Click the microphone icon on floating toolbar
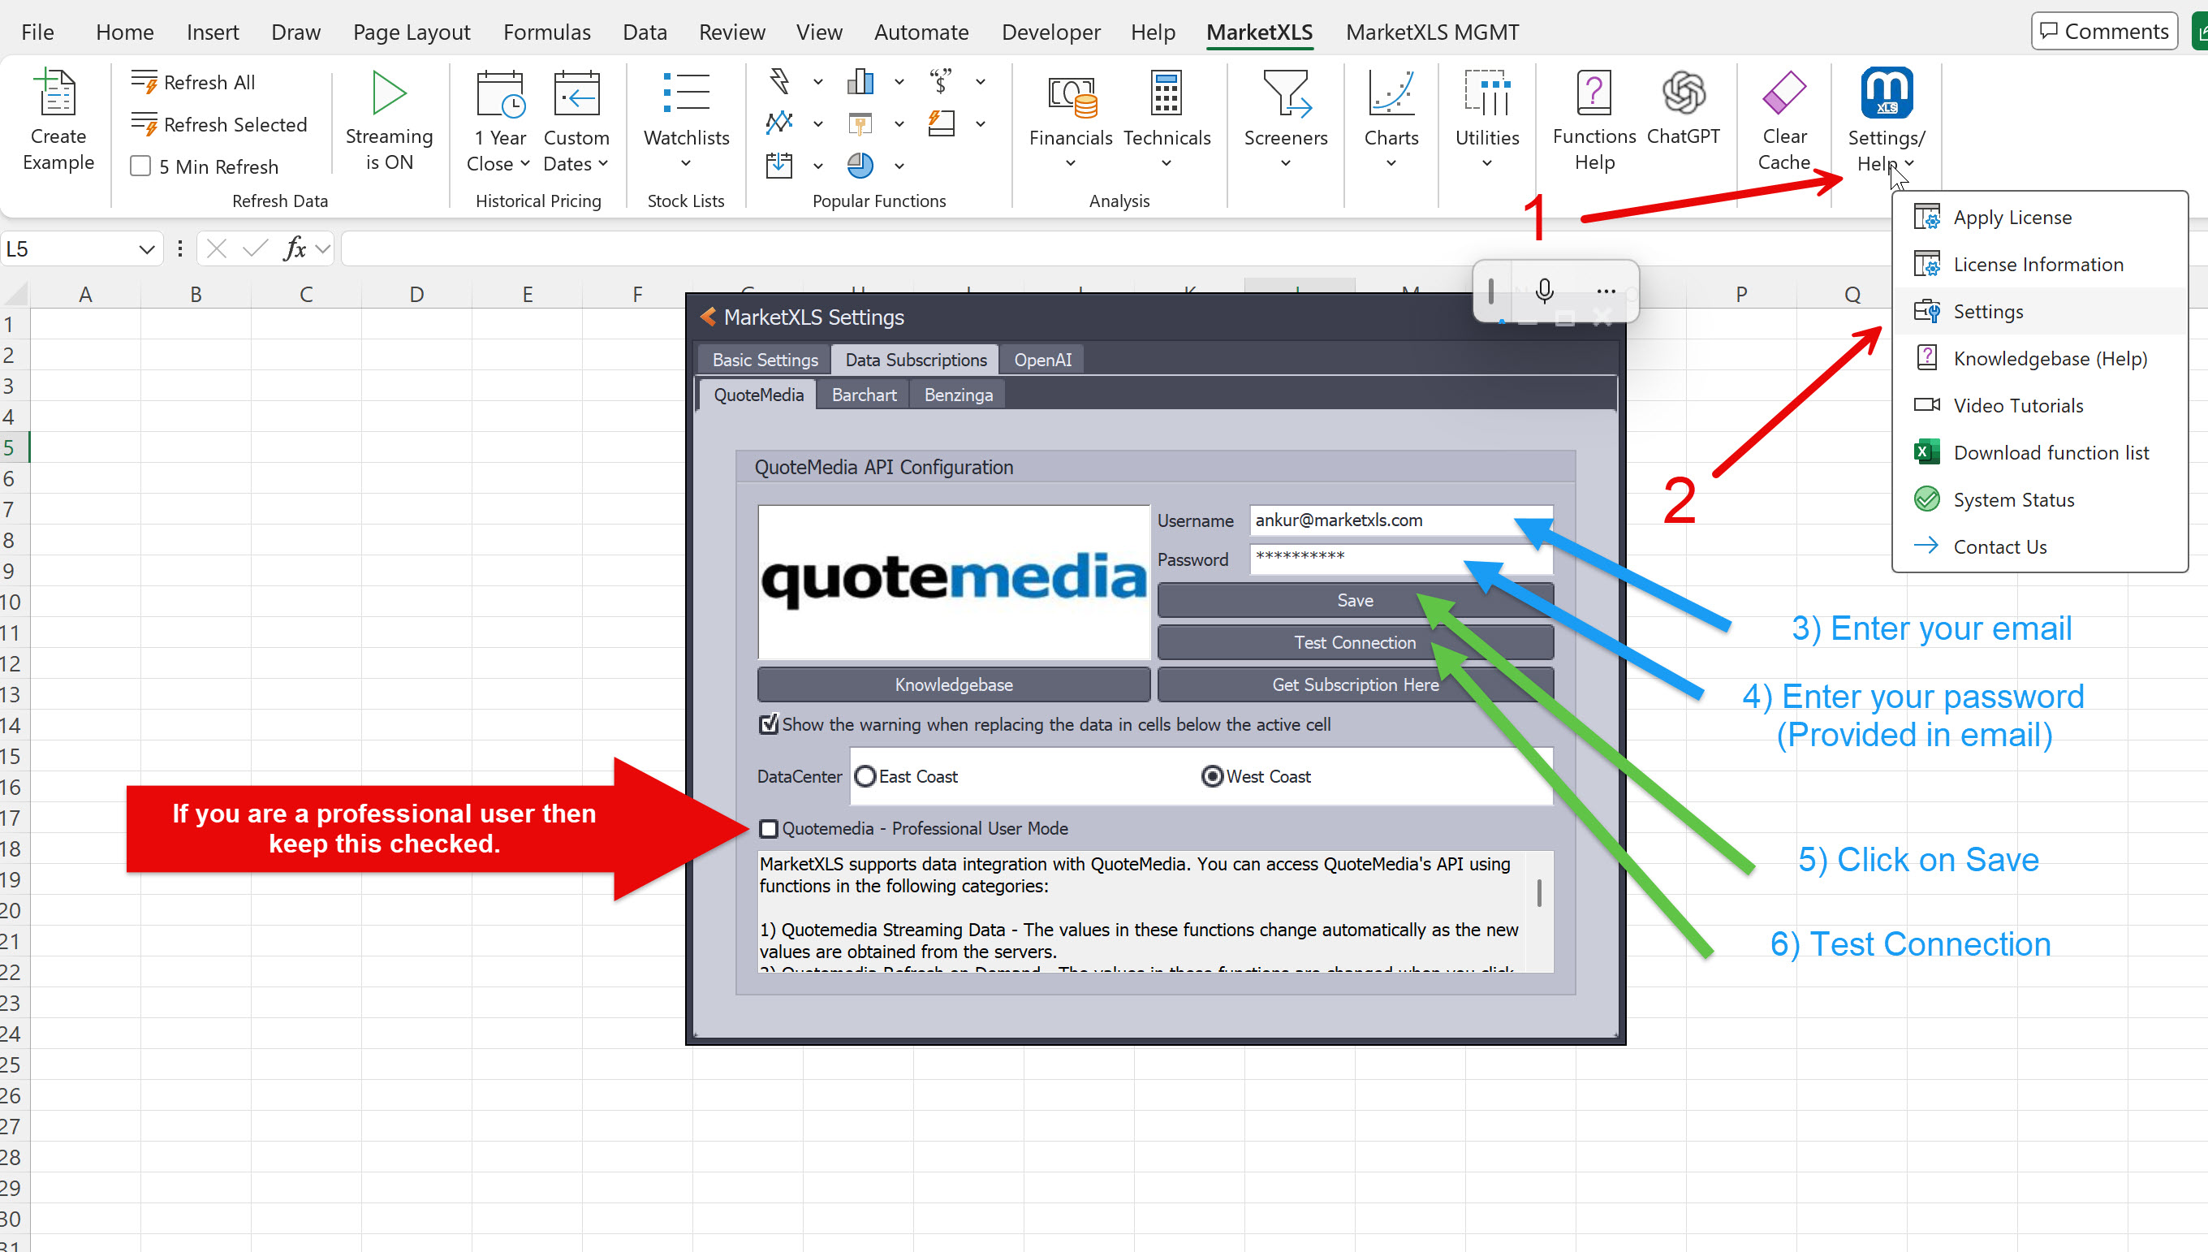2208x1252 pixels. pos(1544,291)
